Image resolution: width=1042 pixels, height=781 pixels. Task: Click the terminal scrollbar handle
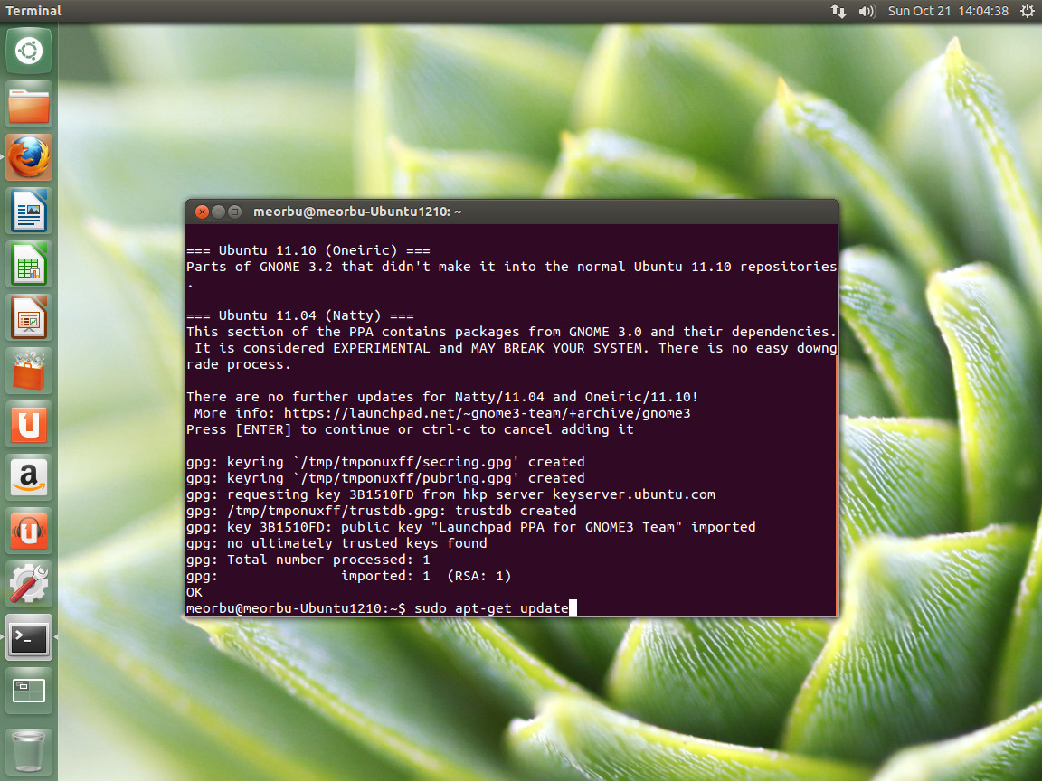(x=838, y=486)
